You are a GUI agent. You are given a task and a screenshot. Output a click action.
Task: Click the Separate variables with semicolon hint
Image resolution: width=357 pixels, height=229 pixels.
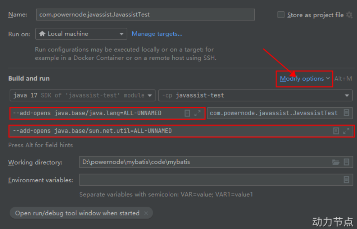(x=166, y=195)
